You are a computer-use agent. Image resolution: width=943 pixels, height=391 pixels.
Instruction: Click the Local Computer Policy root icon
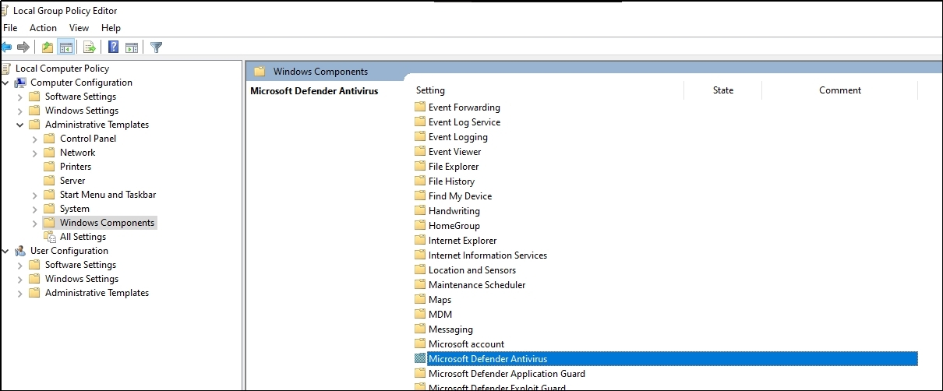point(5,69)
